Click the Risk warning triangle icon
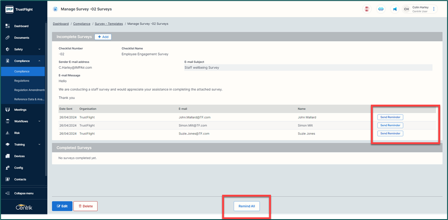 [8, 133]
